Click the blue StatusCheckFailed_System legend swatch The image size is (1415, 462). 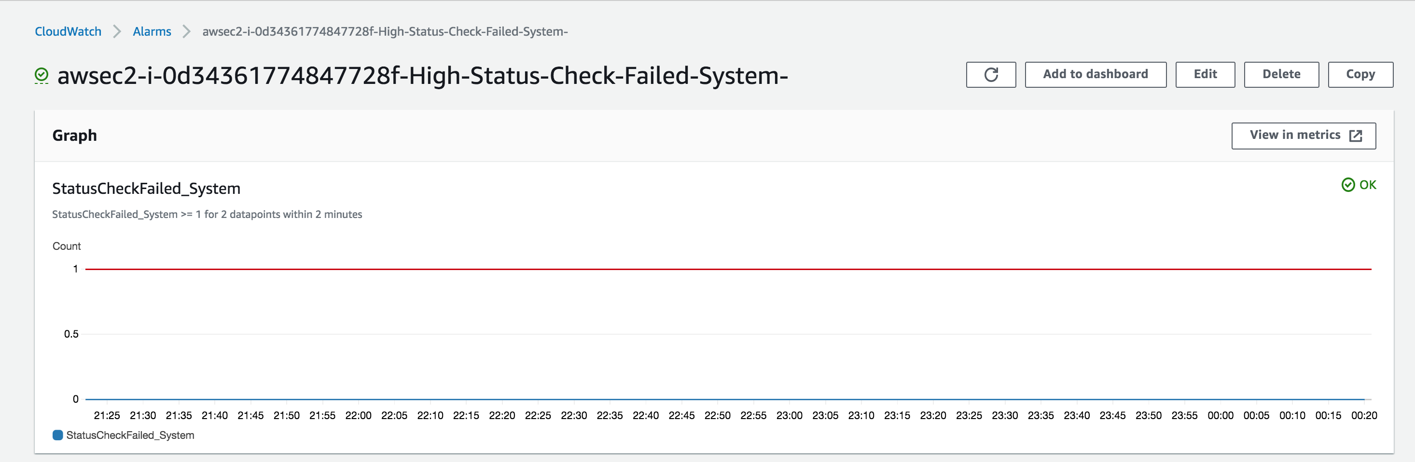tap(58, 435)
